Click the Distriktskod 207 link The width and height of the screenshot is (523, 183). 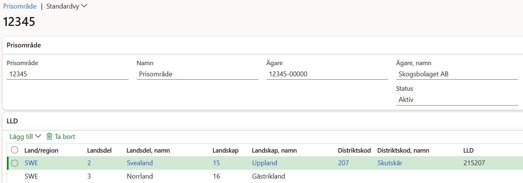point(343,163)
